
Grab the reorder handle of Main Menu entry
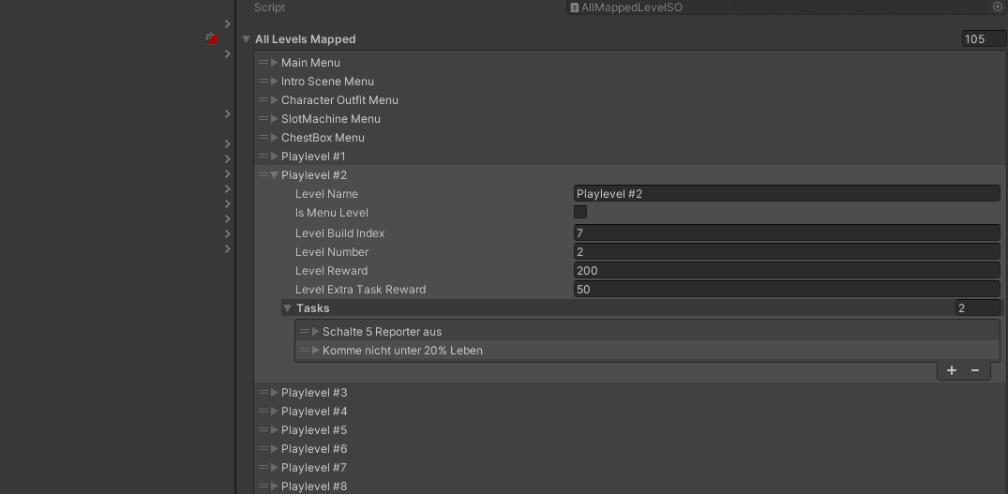(263, 62)
